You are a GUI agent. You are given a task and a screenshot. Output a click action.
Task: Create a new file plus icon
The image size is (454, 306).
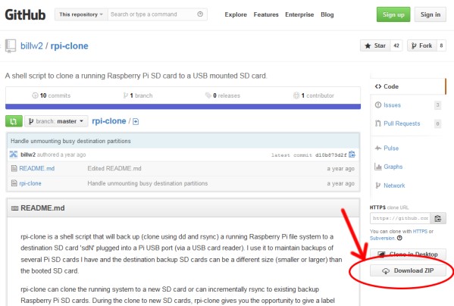click(136, 121)
